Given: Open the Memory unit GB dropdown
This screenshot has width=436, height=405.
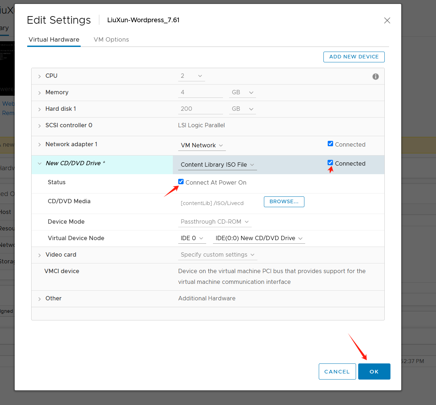Looking at the screenshot, I should click(x=242, y=92).
